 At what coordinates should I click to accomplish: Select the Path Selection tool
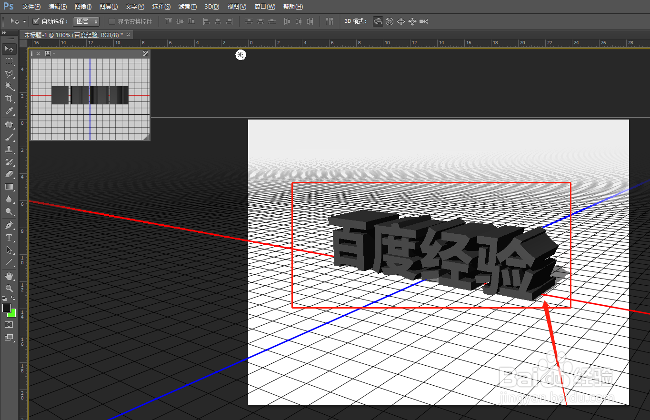click(x=9, y=250)
